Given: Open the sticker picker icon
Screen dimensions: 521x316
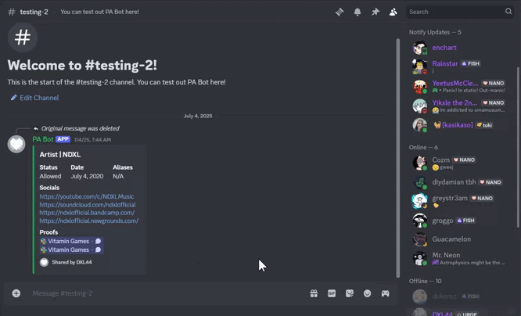Looking at the screenshot, I should [x=350, y=293].
